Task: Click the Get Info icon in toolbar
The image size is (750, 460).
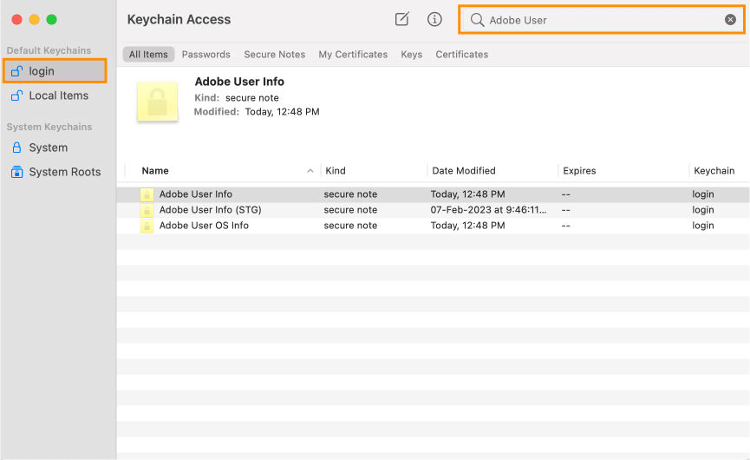Action: pos(434,19)
